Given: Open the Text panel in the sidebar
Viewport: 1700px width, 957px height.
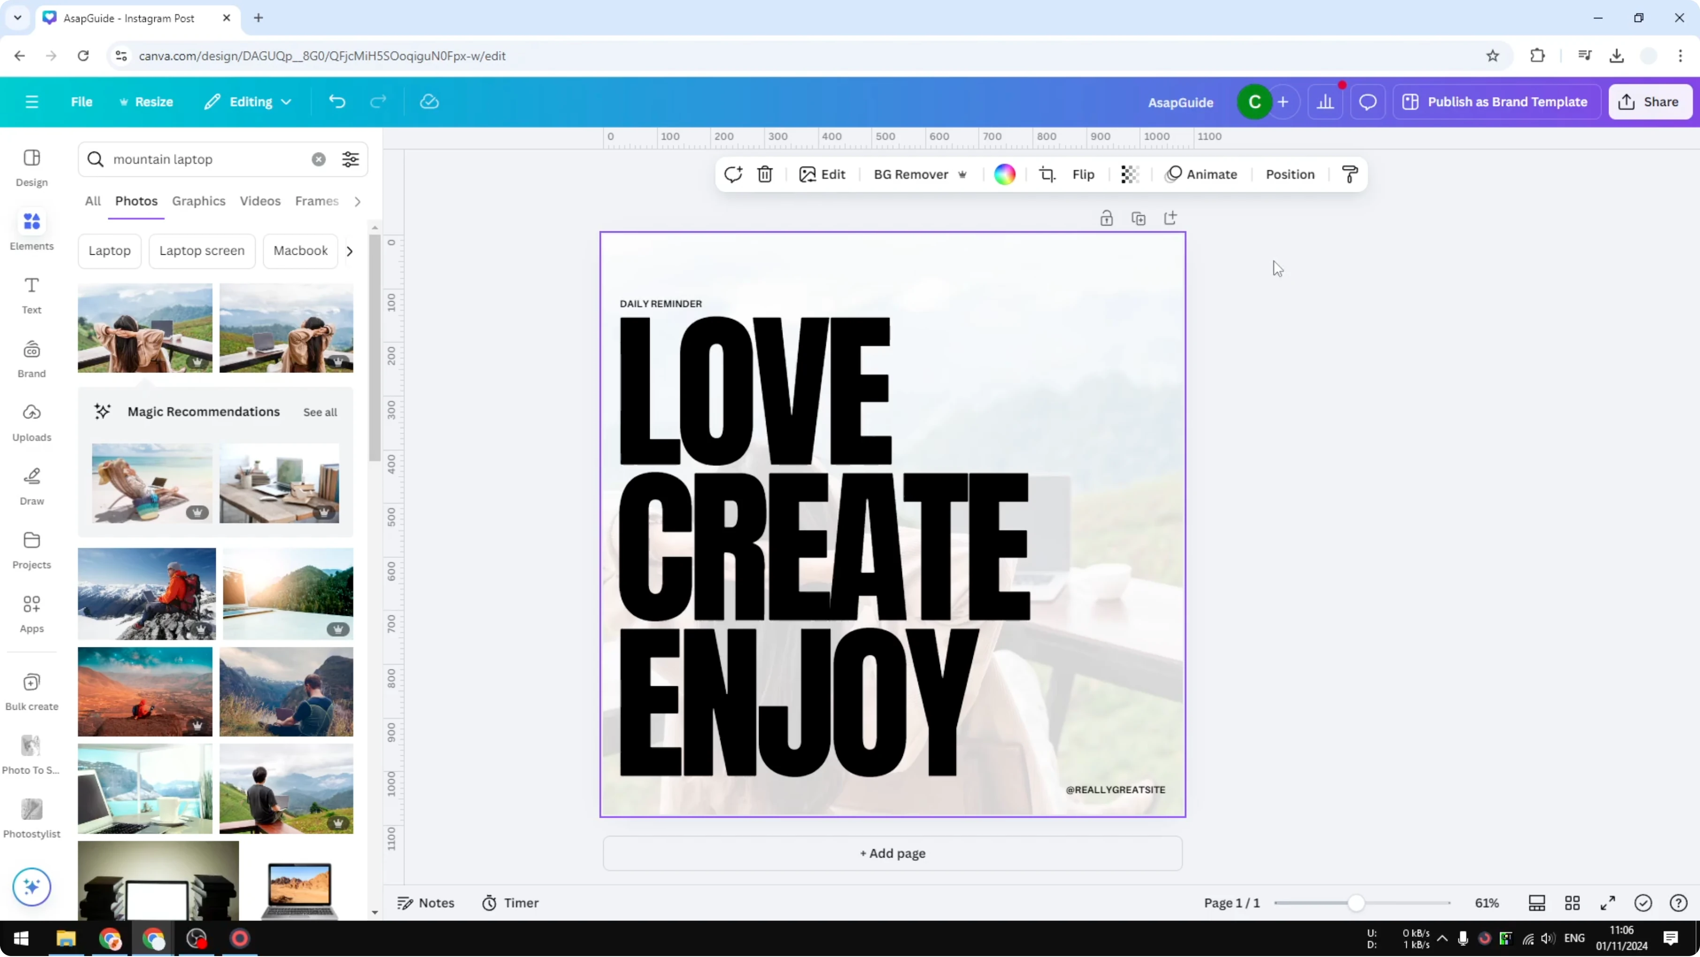Looking at the screenshot, I should coord(31,294).
